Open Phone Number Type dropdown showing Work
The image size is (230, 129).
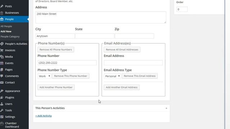tap(44, 76)
